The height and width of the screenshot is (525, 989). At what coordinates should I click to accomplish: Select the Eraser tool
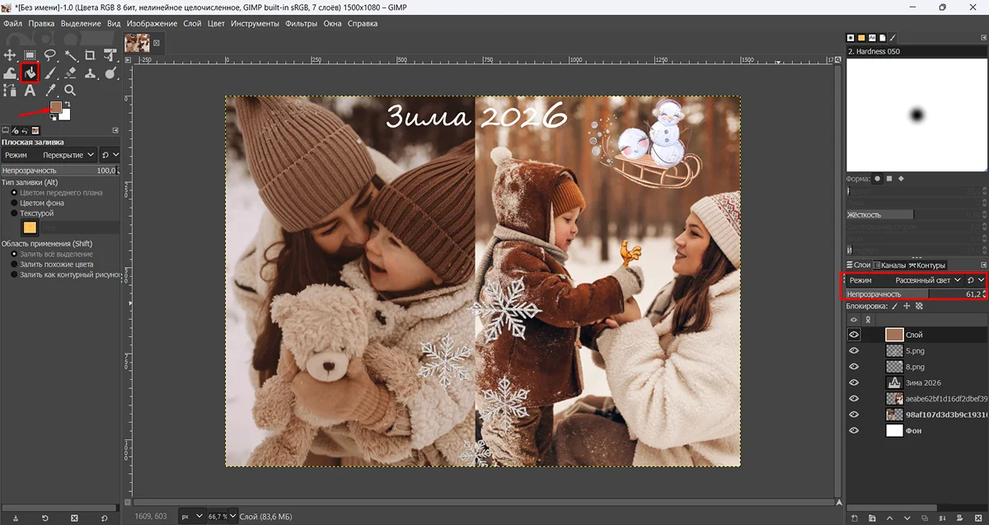tap(70, 73)
